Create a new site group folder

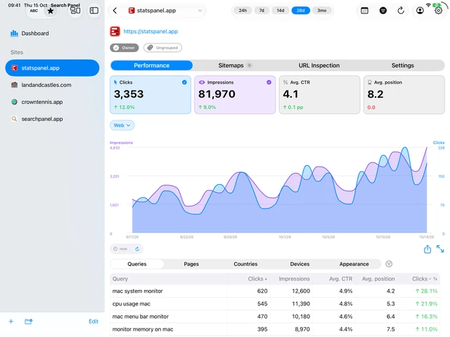[28, 322]
